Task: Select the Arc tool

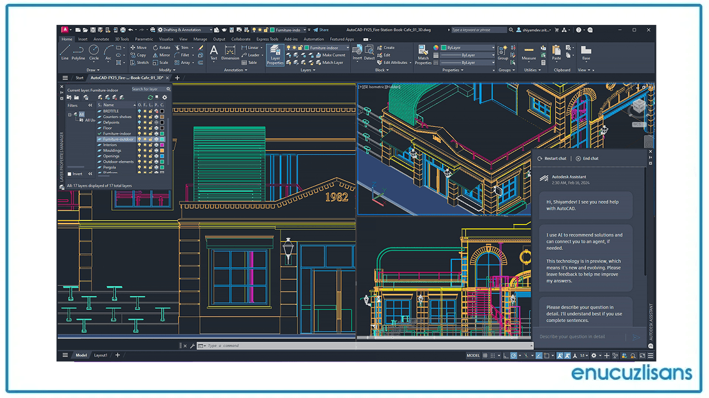Action: [108, 53]
